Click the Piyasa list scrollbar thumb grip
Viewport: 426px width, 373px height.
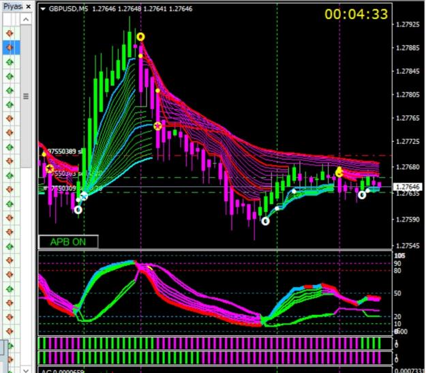(x=26, y=96)
